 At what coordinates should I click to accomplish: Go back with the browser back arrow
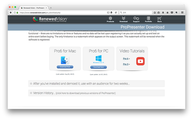(11, 13)
